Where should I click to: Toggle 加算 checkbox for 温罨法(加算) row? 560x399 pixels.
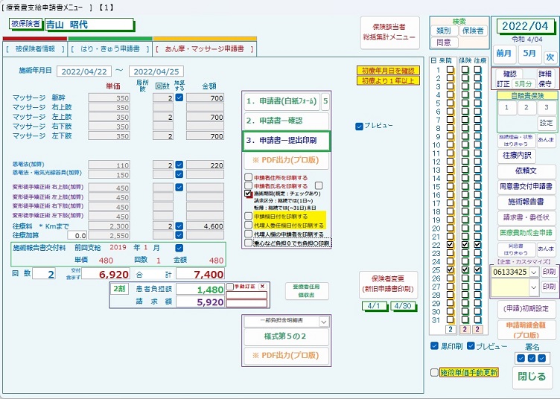[179, 165]
